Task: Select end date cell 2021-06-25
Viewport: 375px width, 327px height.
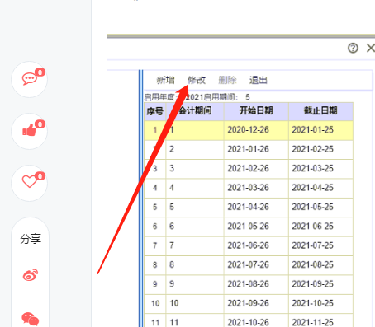Action: pos(320,227)
